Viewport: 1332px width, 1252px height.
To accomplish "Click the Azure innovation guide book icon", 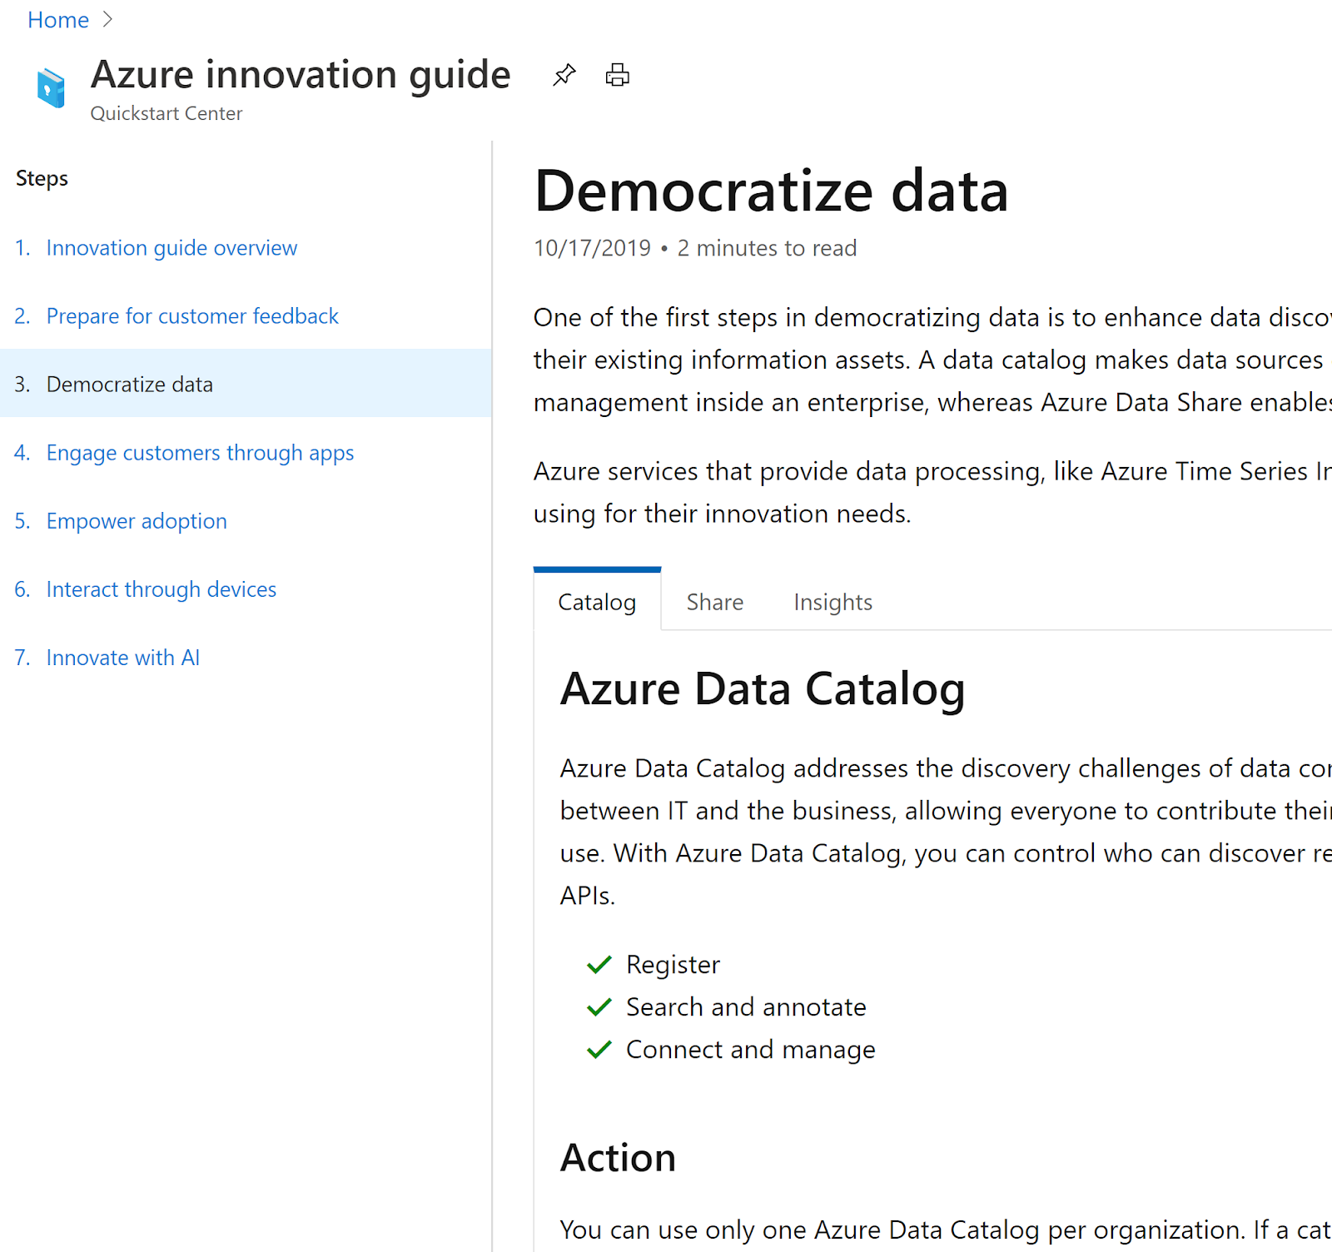I will point(51,87).
